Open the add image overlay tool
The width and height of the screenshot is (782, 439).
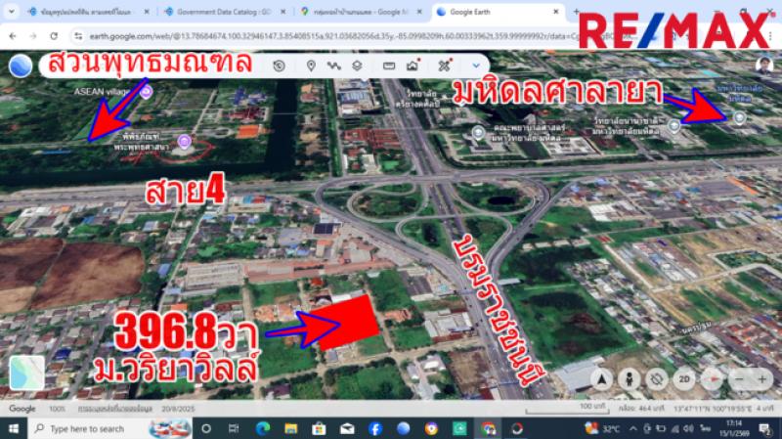[413, 66]
